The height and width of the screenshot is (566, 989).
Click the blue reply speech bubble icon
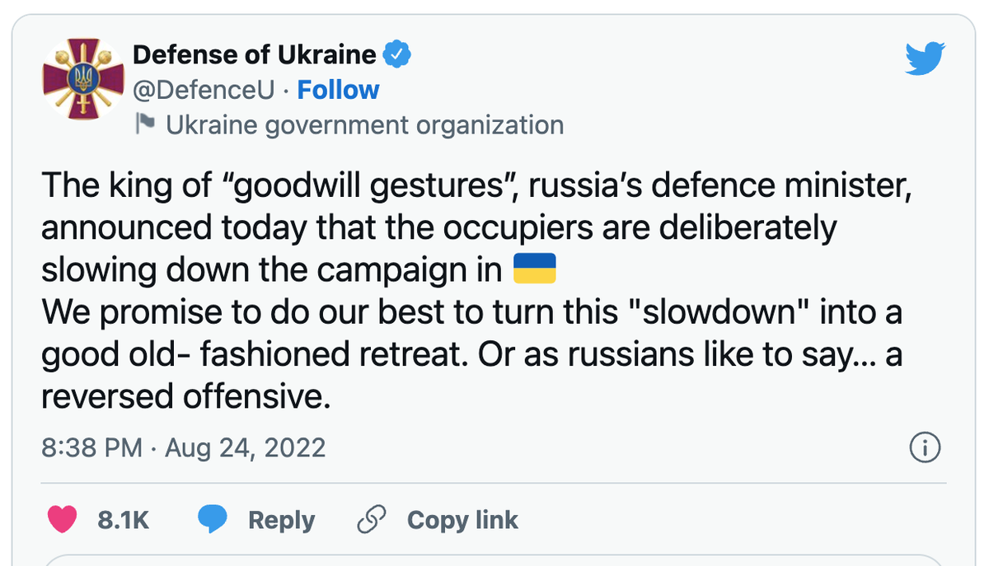click(x=213, y=520)
